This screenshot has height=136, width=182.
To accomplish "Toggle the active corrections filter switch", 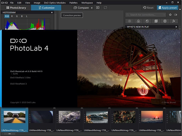I will pos(176,15).
